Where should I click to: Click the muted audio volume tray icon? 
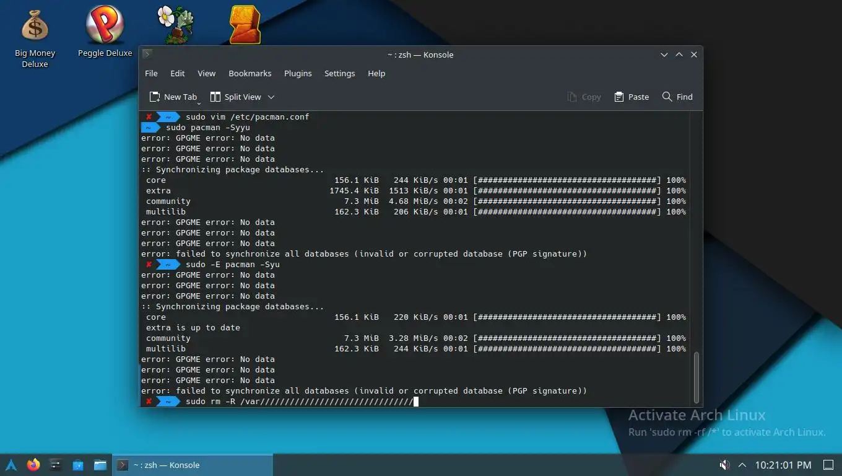[724, 465]
